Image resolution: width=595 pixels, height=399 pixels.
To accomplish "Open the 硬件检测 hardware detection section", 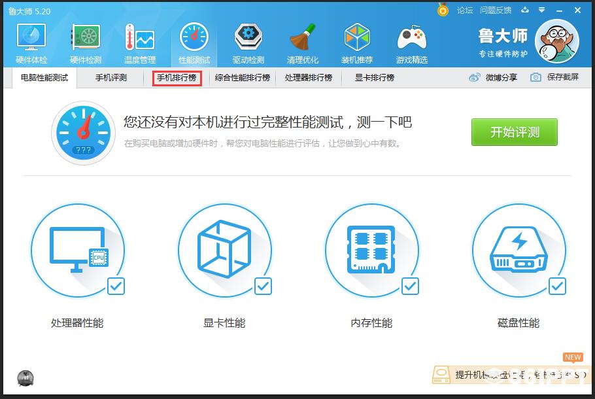I will pos(86,43).
